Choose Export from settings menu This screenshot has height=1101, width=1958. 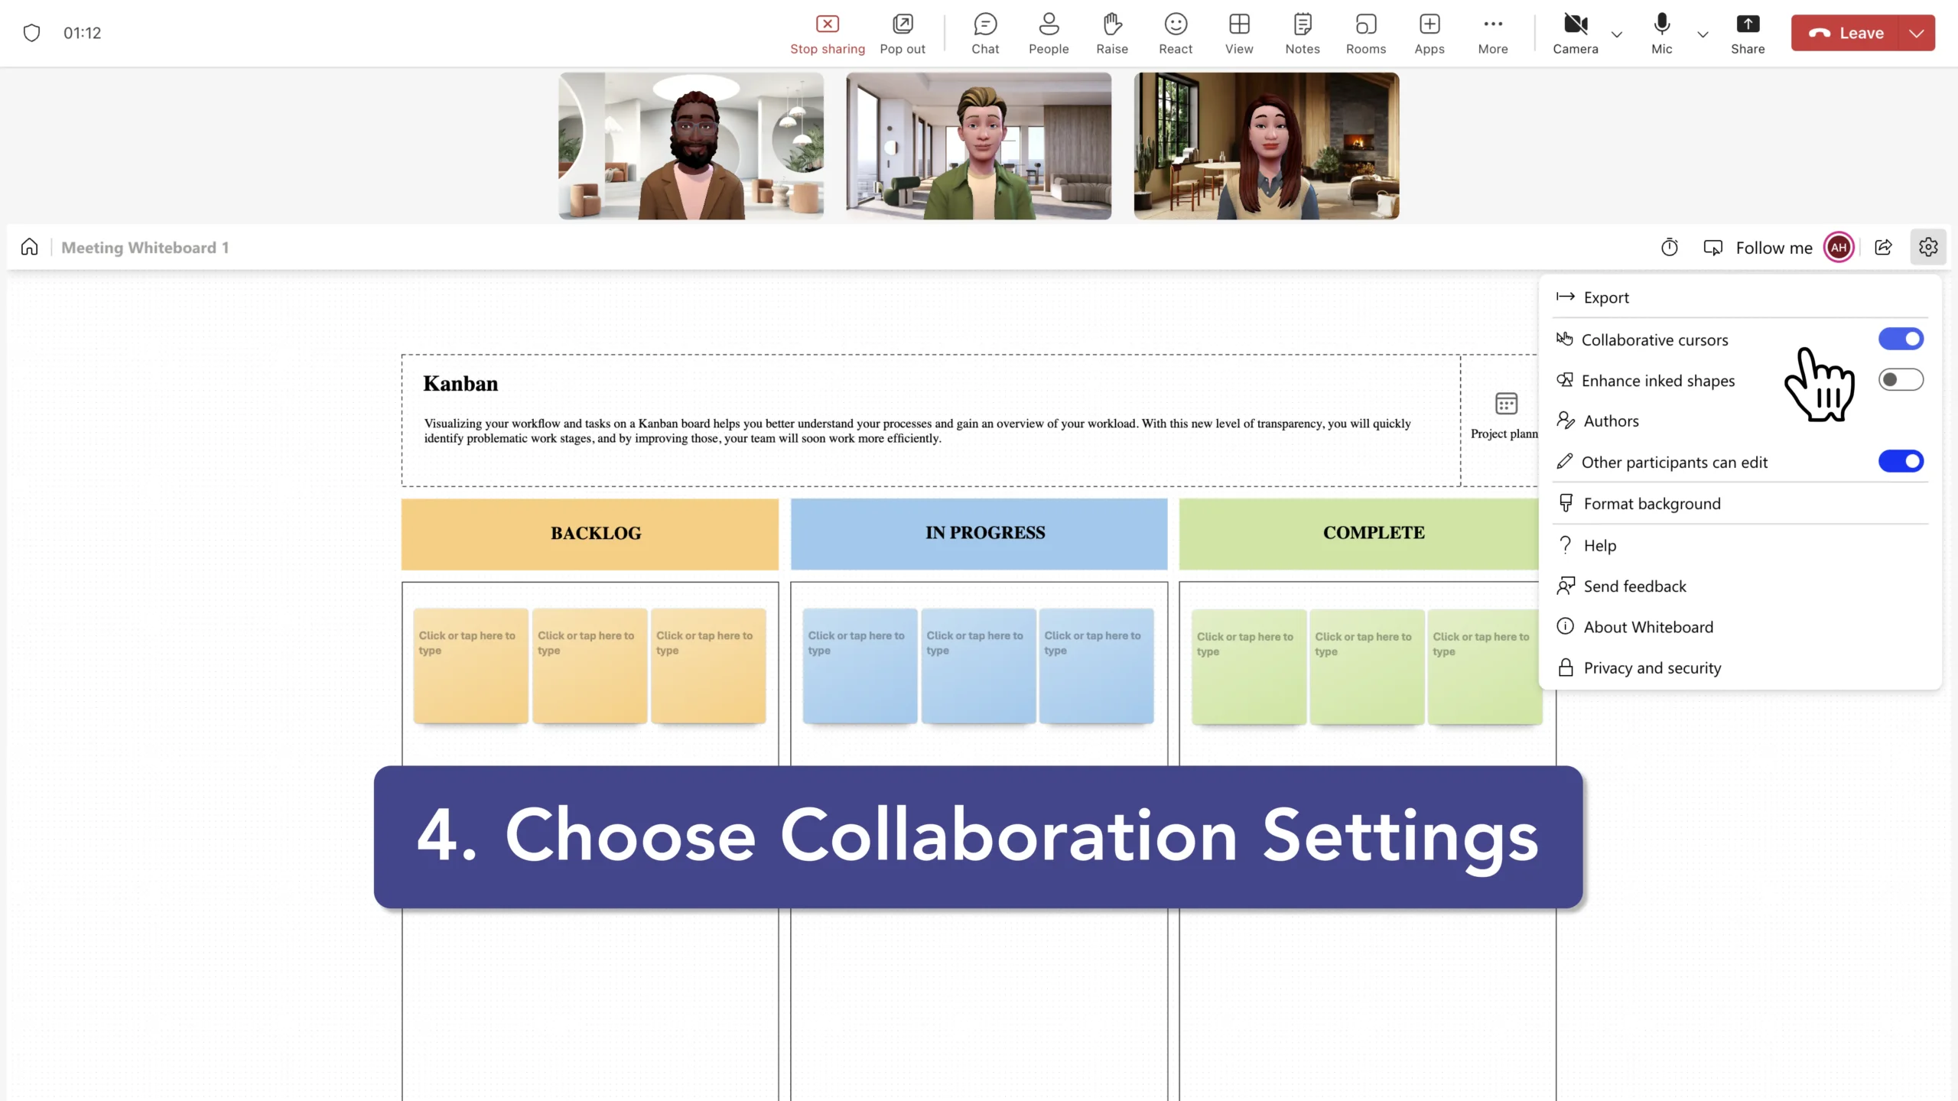click(x=1606, y=297)
